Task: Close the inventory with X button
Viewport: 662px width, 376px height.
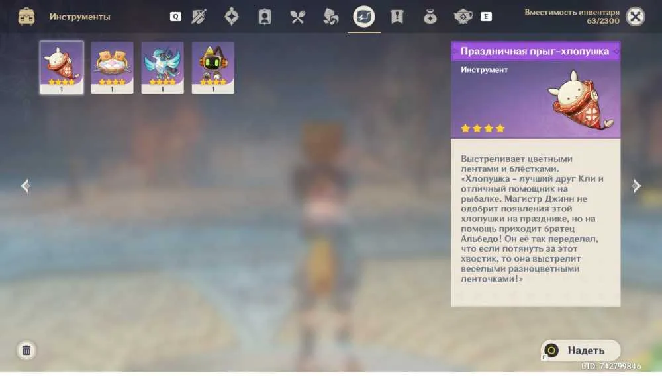Action: 636,17
